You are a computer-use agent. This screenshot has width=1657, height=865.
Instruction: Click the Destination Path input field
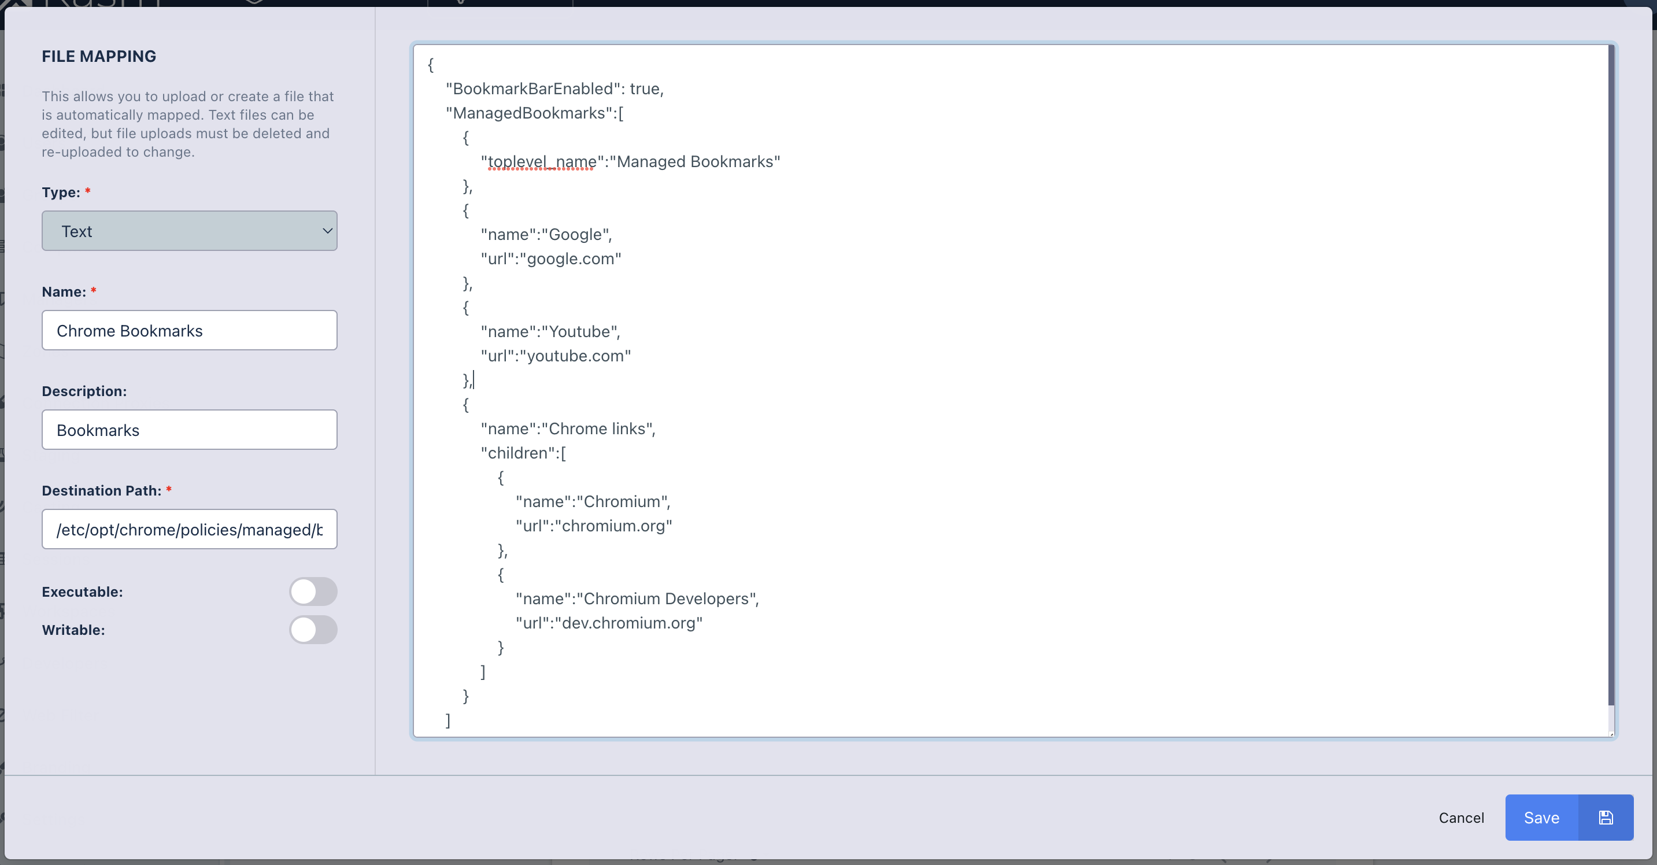[x=189, y=529]
